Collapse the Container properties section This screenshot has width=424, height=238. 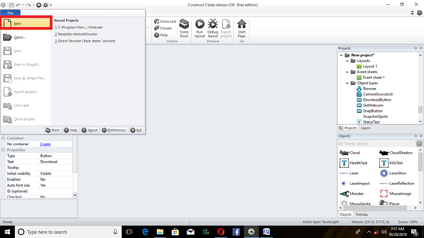(x=3, y=138)
